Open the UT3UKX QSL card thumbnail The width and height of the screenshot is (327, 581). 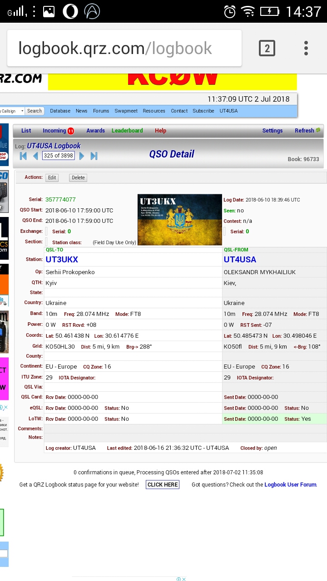click(x=180, y=220)
